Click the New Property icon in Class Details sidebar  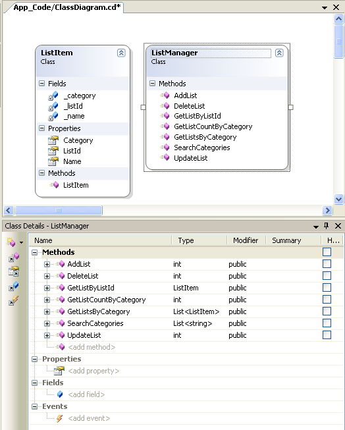14,271
